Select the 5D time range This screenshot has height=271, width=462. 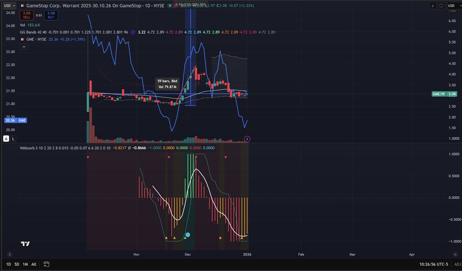click(17, 264)
